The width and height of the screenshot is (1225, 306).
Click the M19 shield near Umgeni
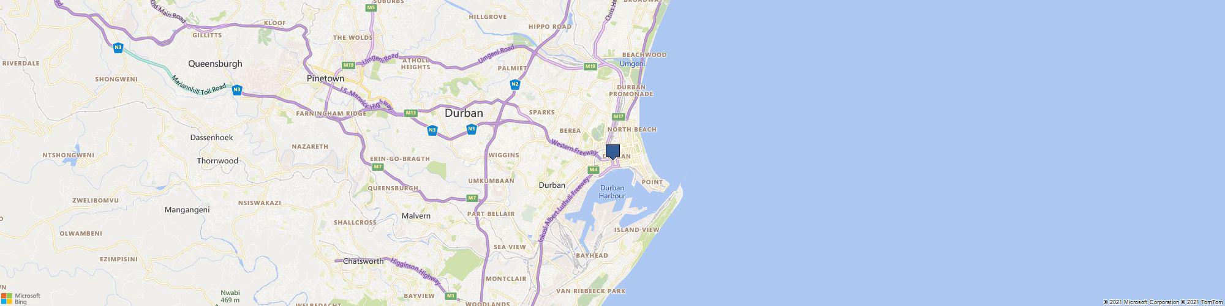click(590, 66)
